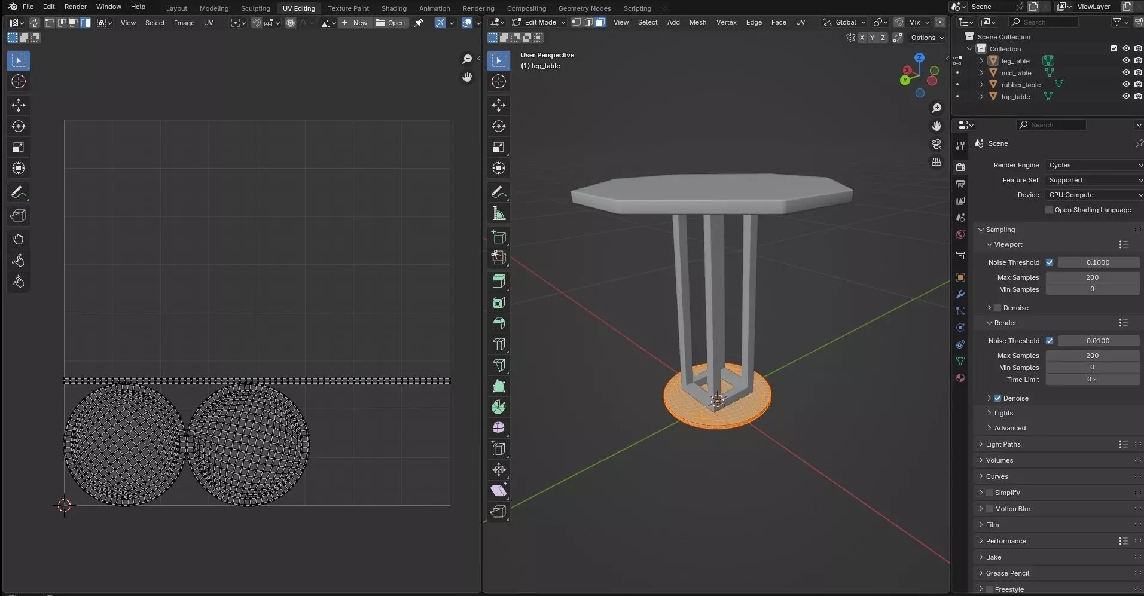Disable Render Denoise checkbox
Image resolution: width=1144 pixels, height=596 pixels.
tap(997, 398)
